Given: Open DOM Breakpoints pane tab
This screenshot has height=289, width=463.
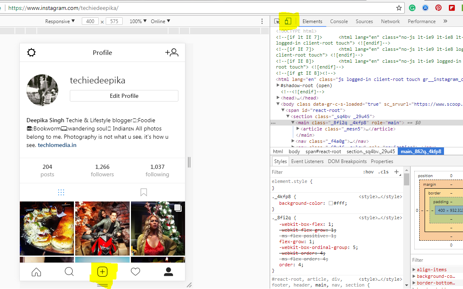Looking at the screenshot, I should tap(347, 161).
